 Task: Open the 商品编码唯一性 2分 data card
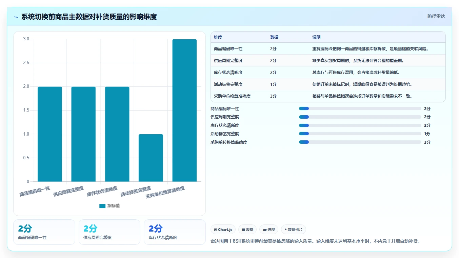click(44, 232)
